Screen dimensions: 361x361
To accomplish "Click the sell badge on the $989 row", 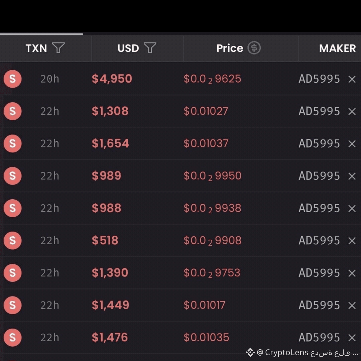I will pos(12,176).
